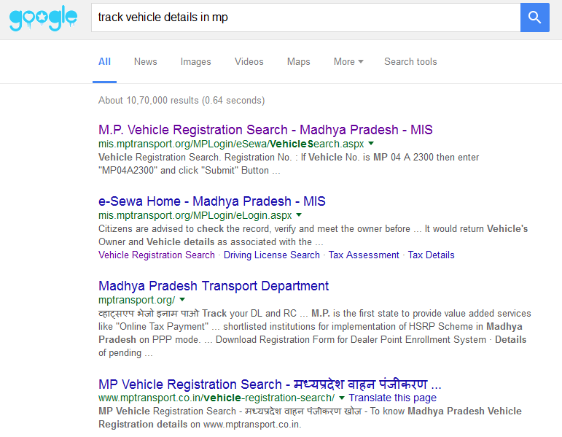
Task: Click the mis.mptransport.org VehicleSearch.aspx URL text
Action: (231, 144)
